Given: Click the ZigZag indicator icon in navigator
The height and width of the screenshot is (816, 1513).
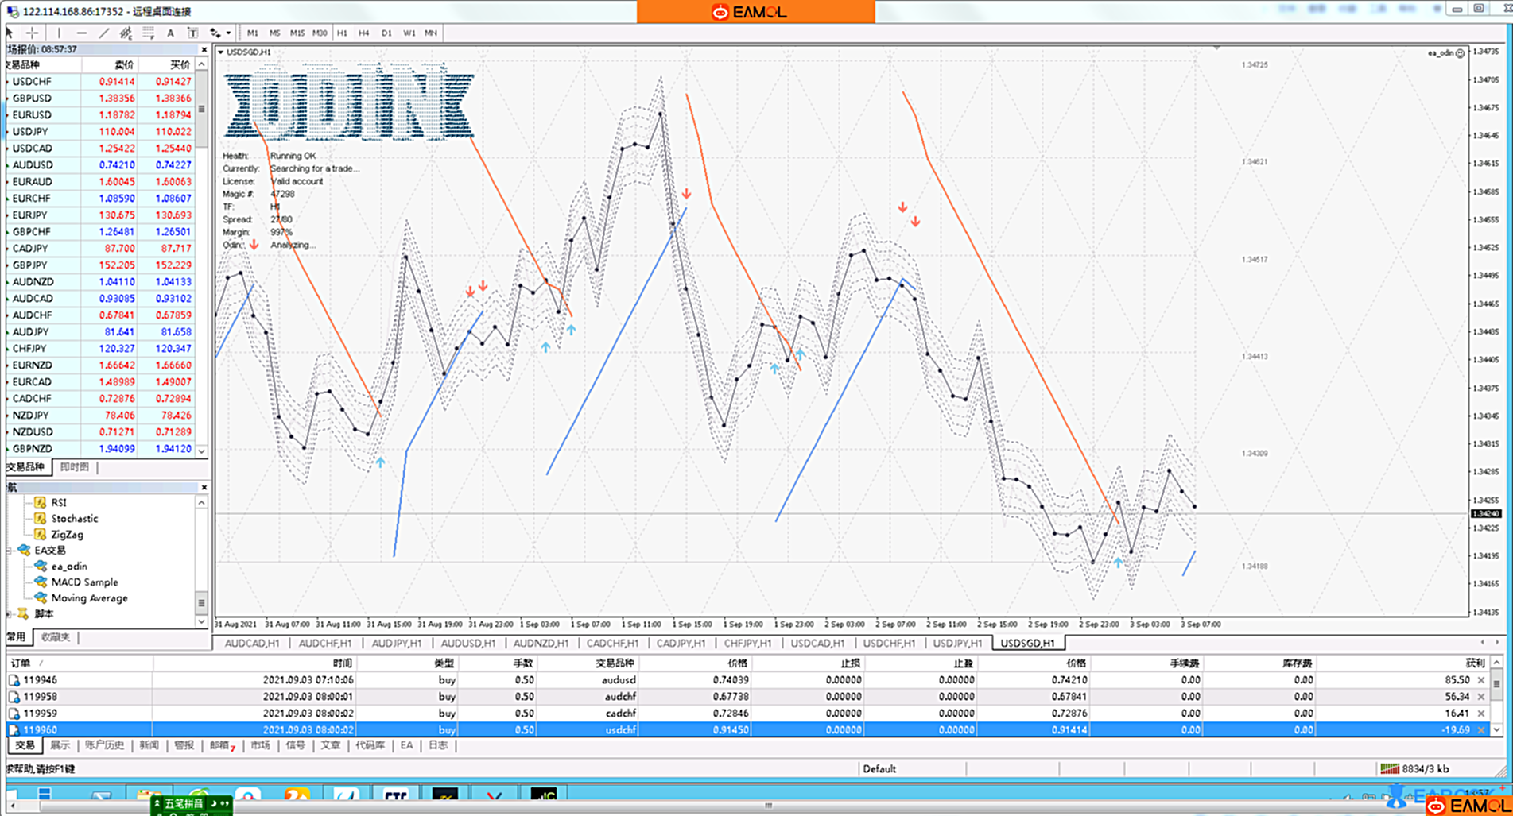Looking at the screenshot, I should (40, 535).
